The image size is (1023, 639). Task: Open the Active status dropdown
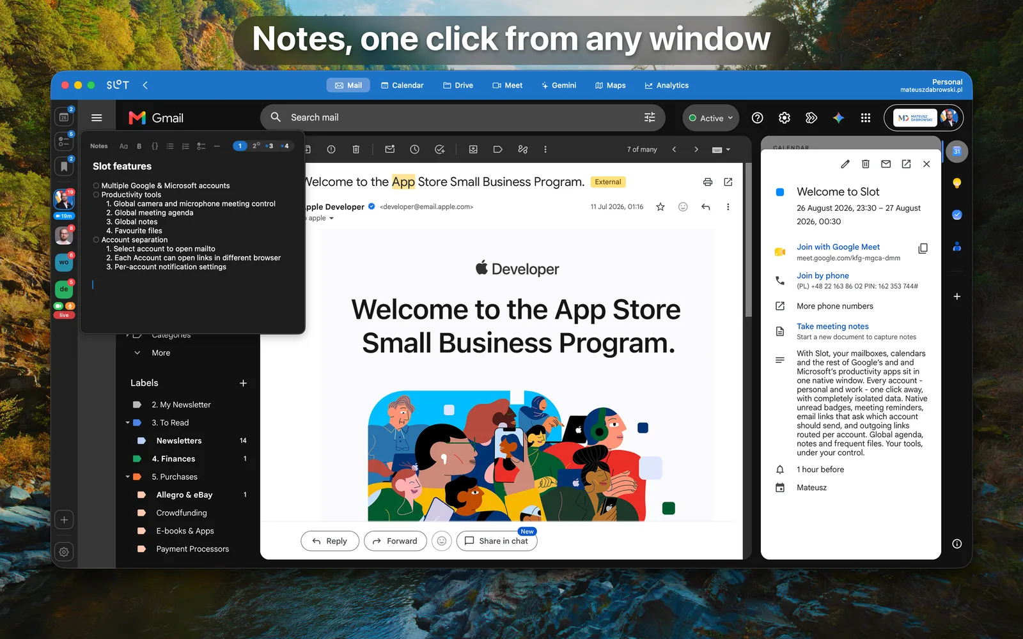click(711, 118)
